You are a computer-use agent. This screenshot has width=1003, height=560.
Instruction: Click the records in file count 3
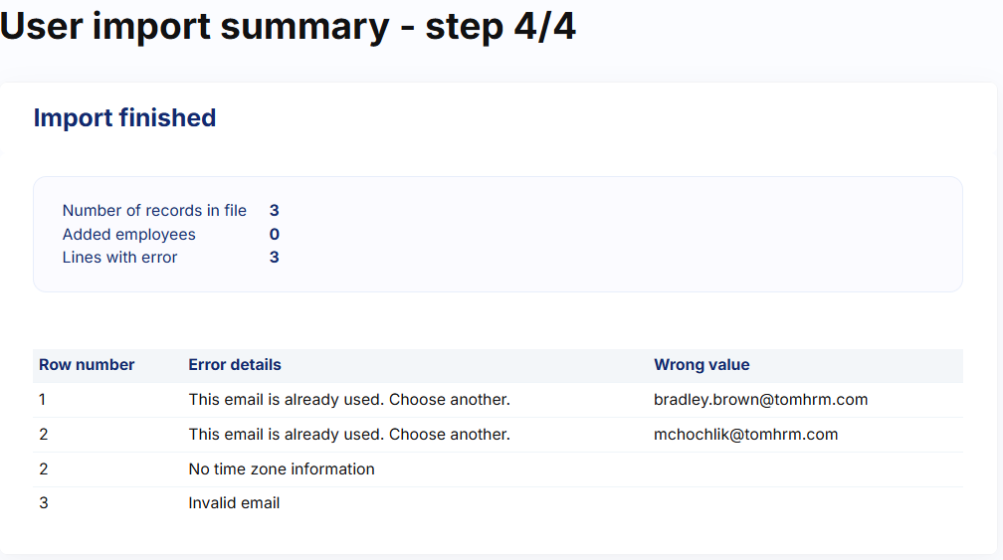pyautogui.click(x=275, y=210)
